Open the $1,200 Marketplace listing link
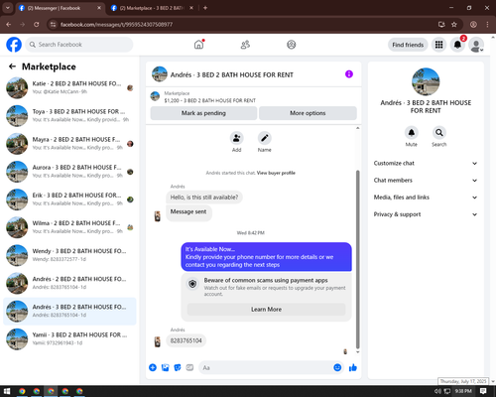The width and height of the screenshot is (496, 397). click(209, 100)
